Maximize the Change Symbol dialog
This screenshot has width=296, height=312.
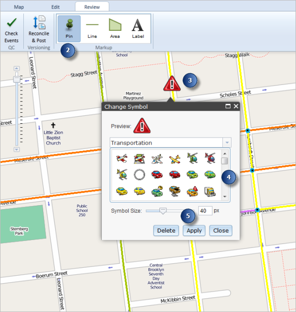[228, 106]
